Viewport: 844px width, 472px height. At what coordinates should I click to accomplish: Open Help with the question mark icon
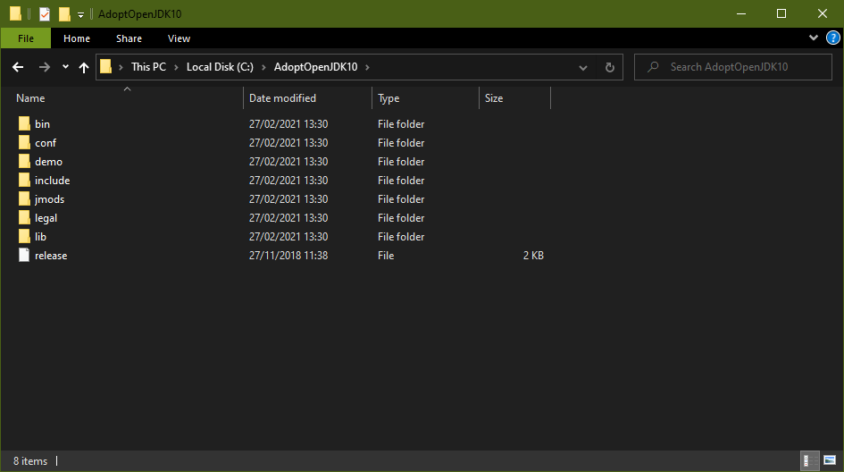(832, 38)
